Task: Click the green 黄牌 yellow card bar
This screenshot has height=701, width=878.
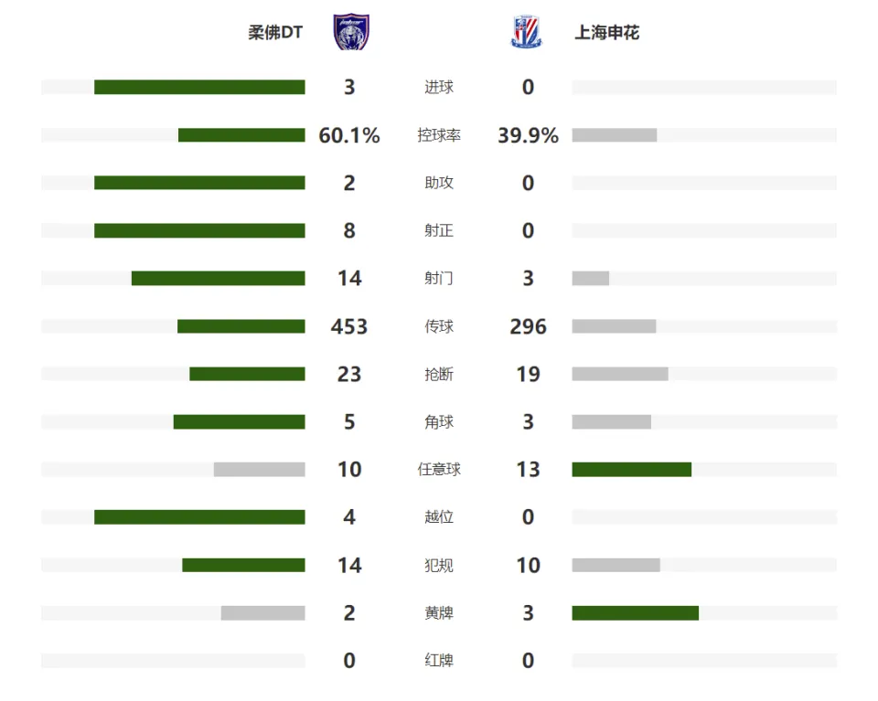Action: 636,613
